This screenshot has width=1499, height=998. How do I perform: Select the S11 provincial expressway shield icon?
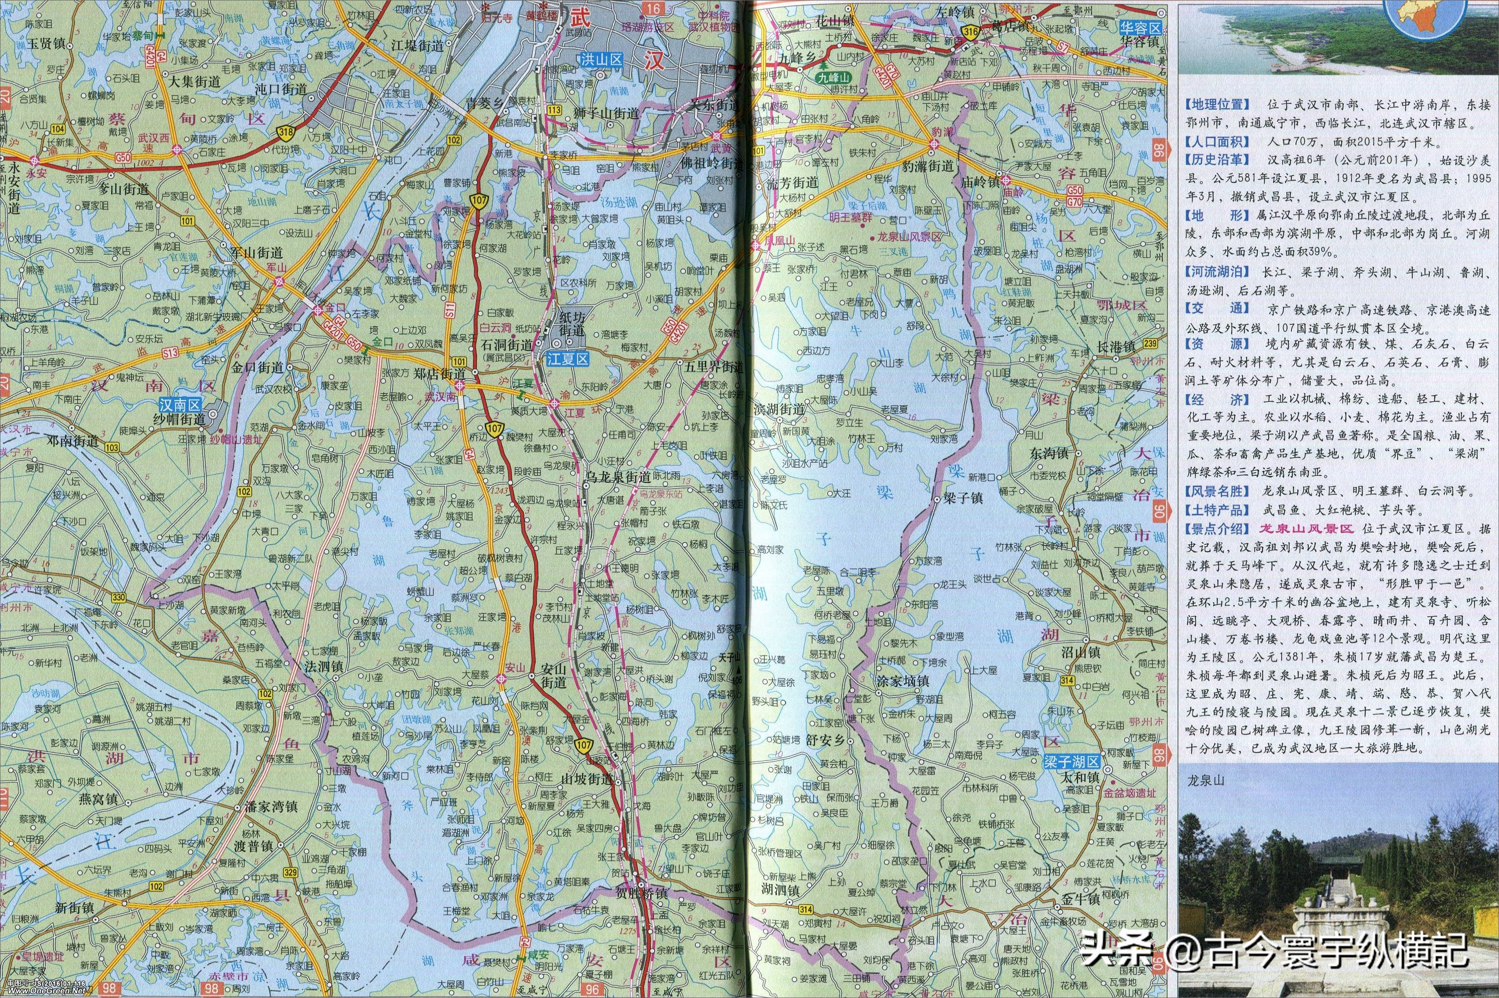point(450,310)
